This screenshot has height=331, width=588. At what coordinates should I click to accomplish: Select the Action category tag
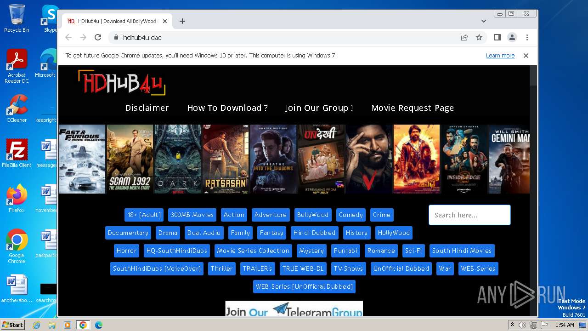point(234,215)
